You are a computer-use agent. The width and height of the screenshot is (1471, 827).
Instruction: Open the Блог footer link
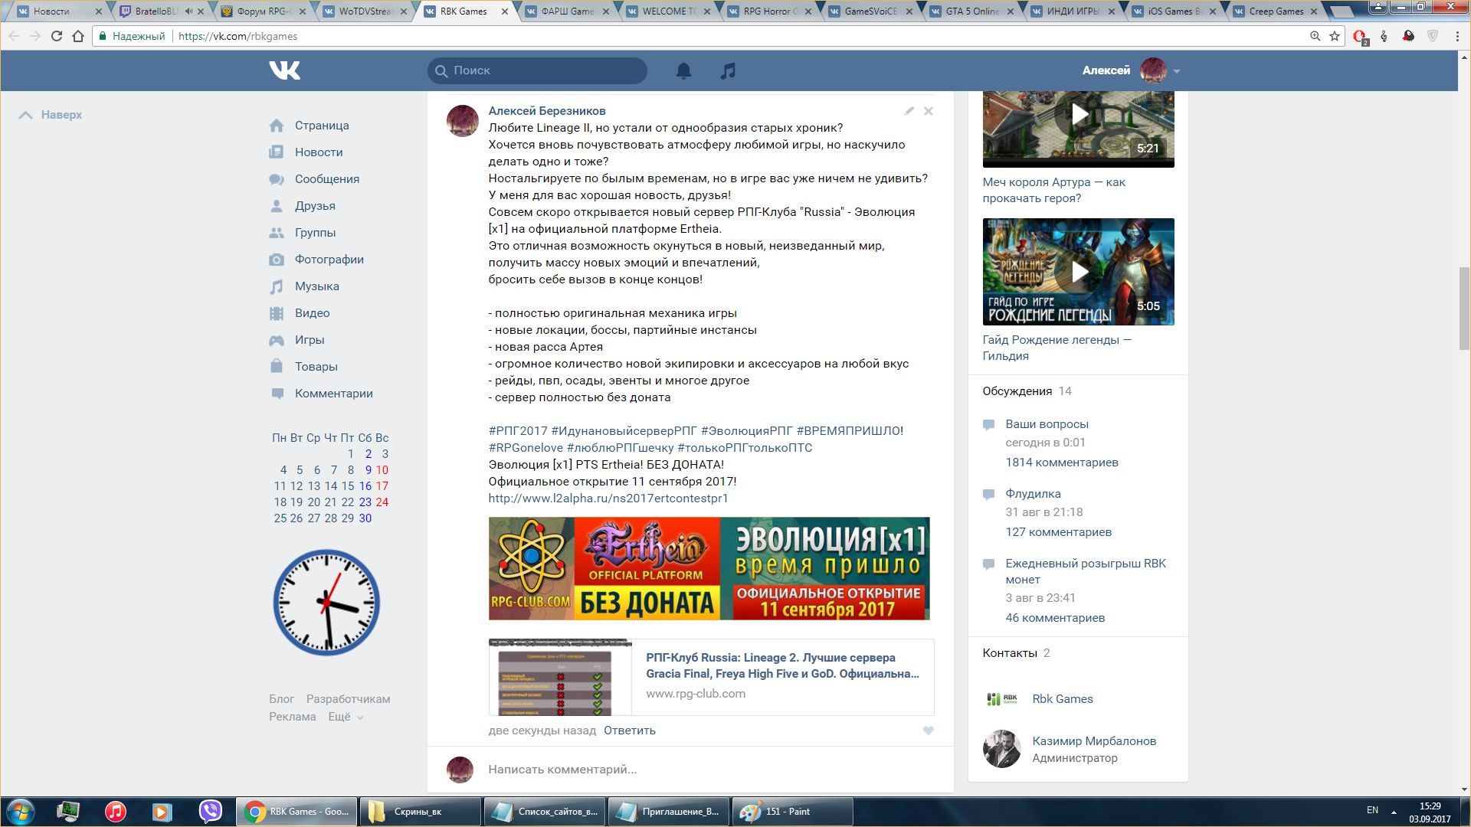(x=281, y=699)
